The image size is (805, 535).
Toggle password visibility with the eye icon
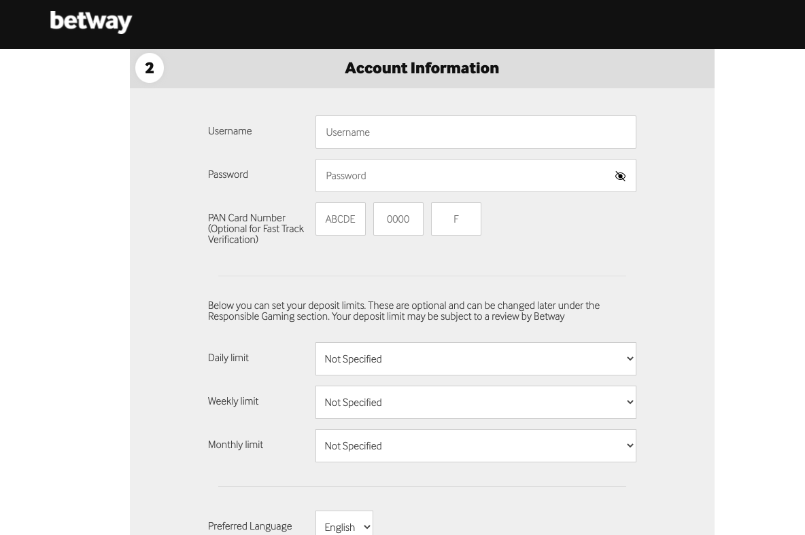pos(620,176)
